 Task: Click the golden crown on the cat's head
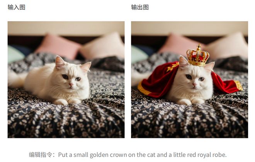198,56
